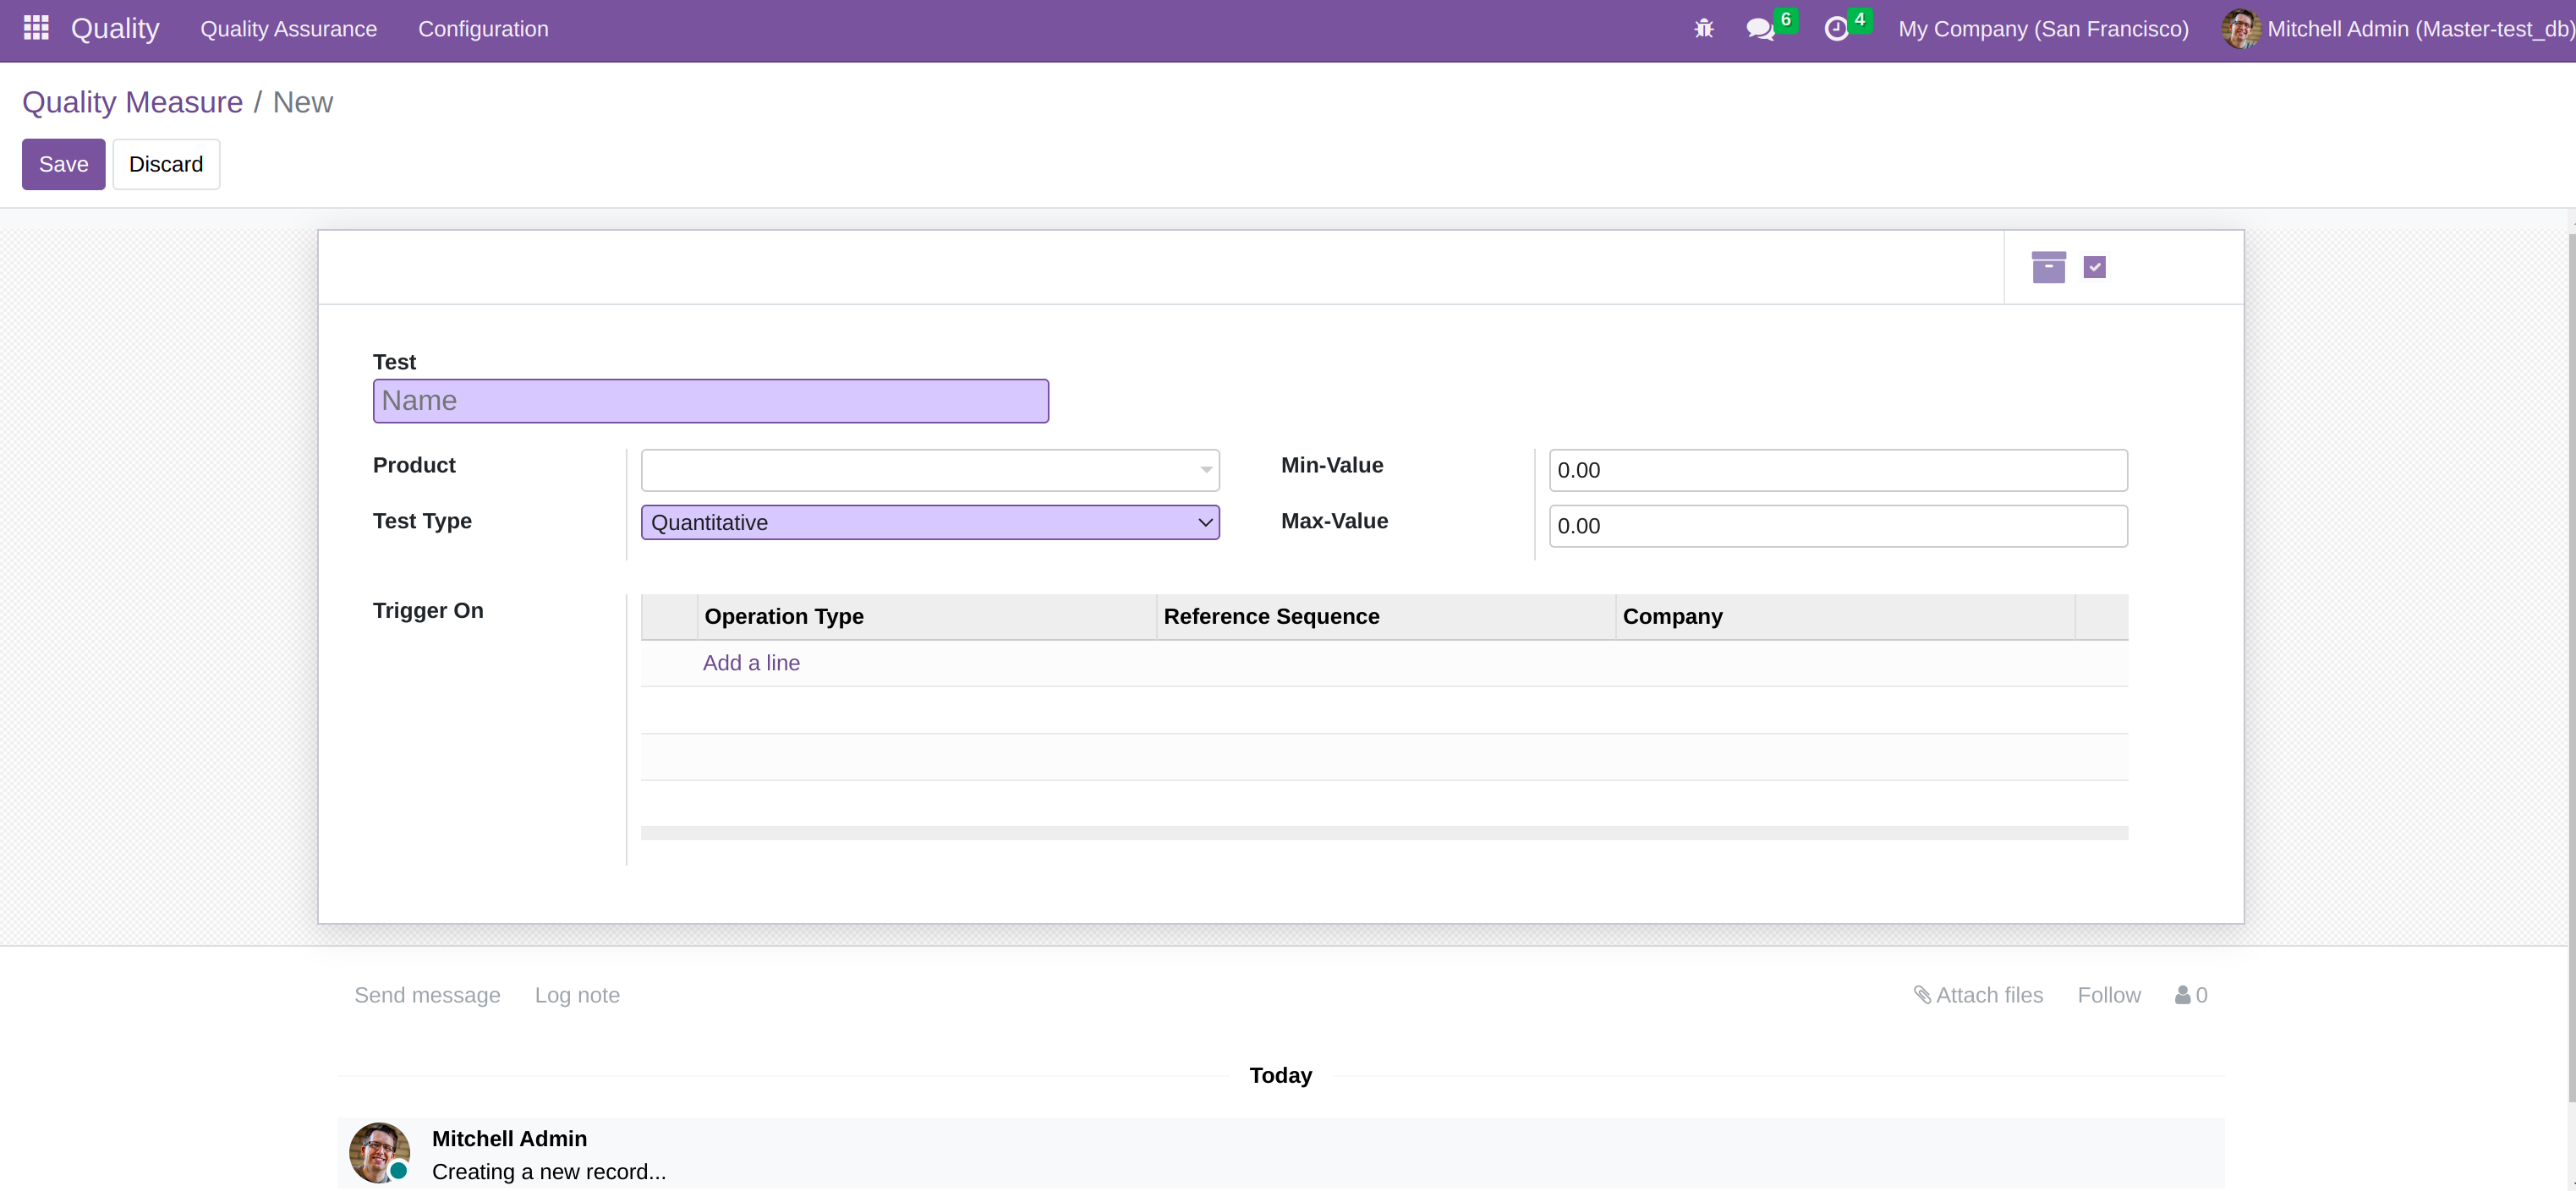Click Mitchell Admin avatar in top bar
The width and height of the screenshot is (2576, 1191).
click(x=2240, y=29)
